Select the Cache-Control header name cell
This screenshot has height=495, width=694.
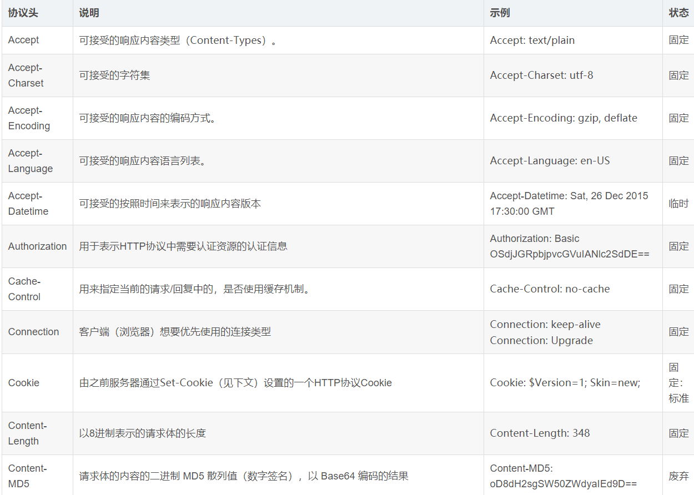[24, 289]
